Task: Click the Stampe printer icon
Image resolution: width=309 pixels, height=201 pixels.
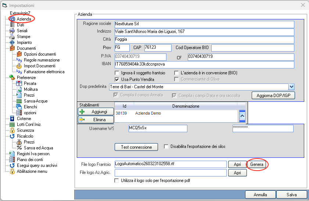Action: [12, 37]
